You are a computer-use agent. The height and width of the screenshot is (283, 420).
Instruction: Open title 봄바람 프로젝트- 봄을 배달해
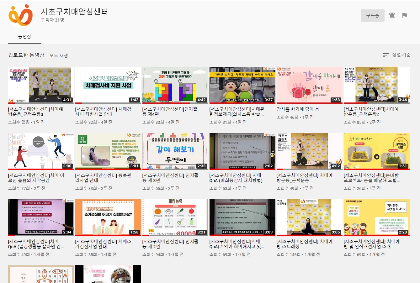tap(372, 178)
